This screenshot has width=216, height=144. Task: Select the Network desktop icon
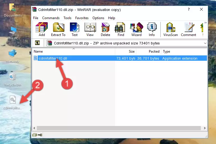coord(13,56)
